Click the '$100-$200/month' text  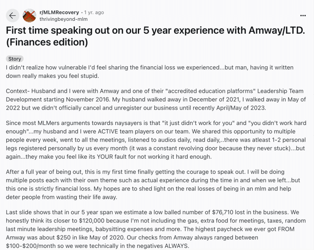point(31,246)
